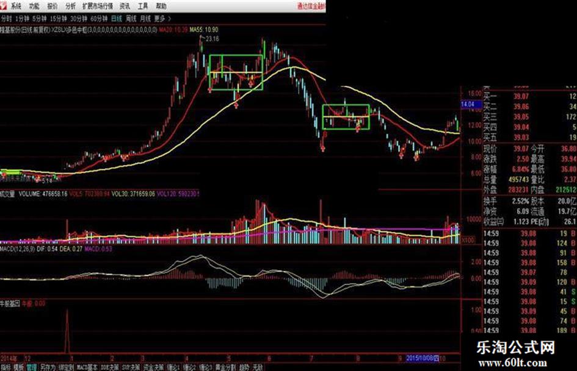This screenshot has height=371, width=577.
Task: Click the 买二 39.06 bid row
Action: [530, 107]
